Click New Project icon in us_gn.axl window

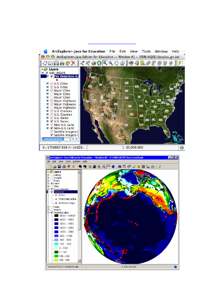point(45,63)
